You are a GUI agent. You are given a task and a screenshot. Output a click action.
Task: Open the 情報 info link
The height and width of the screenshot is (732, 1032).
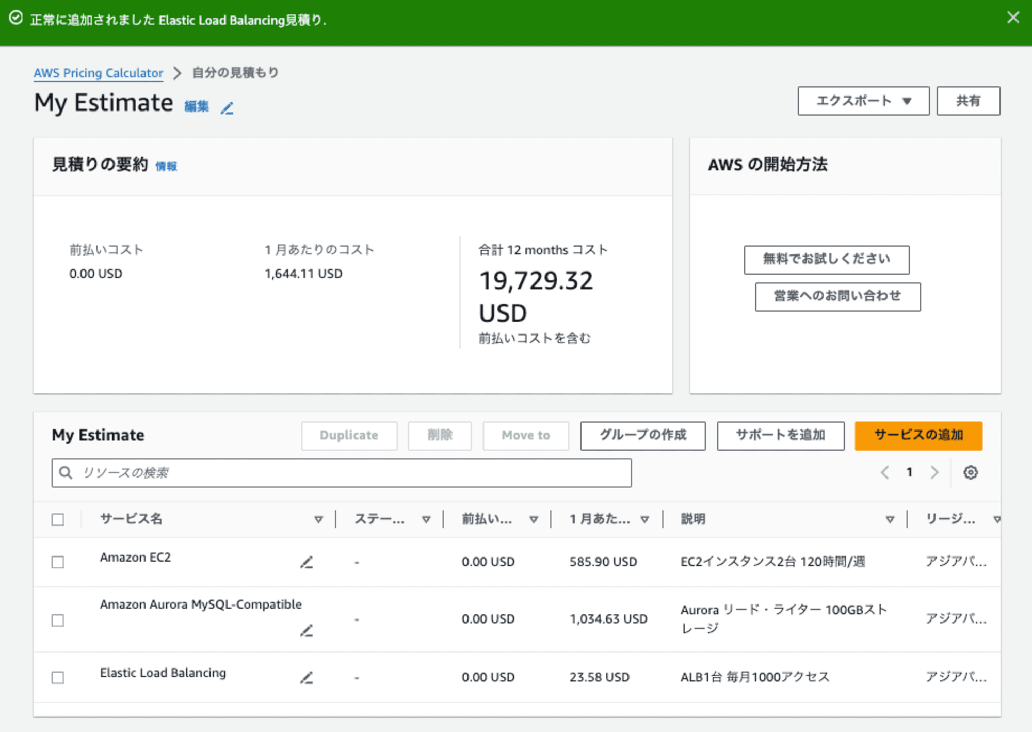point(166,166)
